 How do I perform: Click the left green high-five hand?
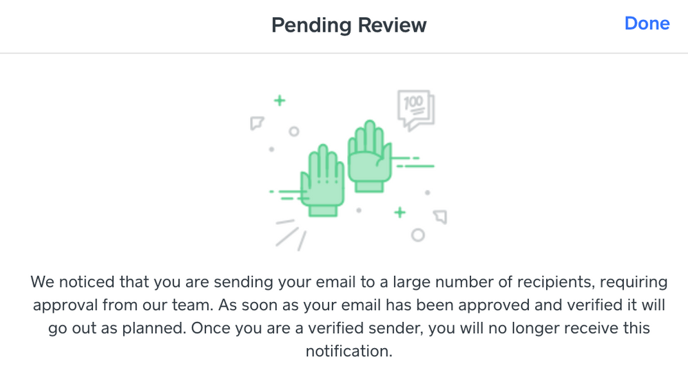322,180
